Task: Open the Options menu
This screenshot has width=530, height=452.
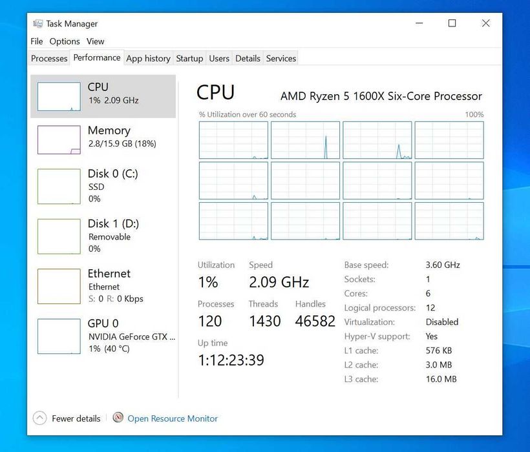Action: [x=65, y=41]
